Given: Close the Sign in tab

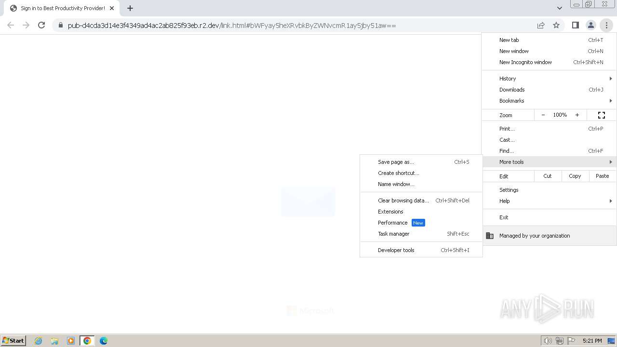Looking at the screenshot, I should coord(112,8).
